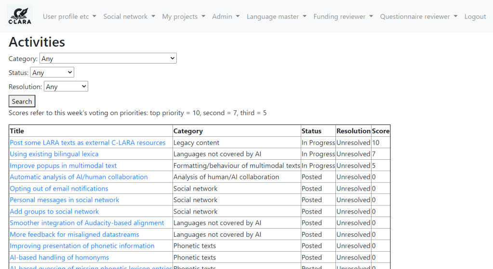This screenshot has width=493, height=269.
Task: Open the User profile etc menu
Action: pos(69,16)
